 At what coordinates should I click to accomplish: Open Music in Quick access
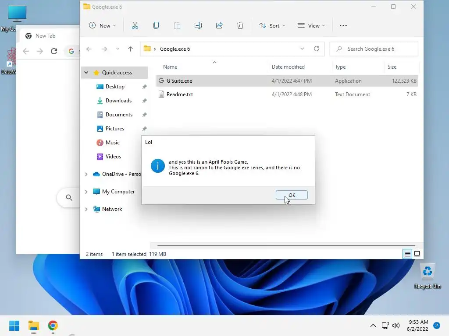(113, 143)
